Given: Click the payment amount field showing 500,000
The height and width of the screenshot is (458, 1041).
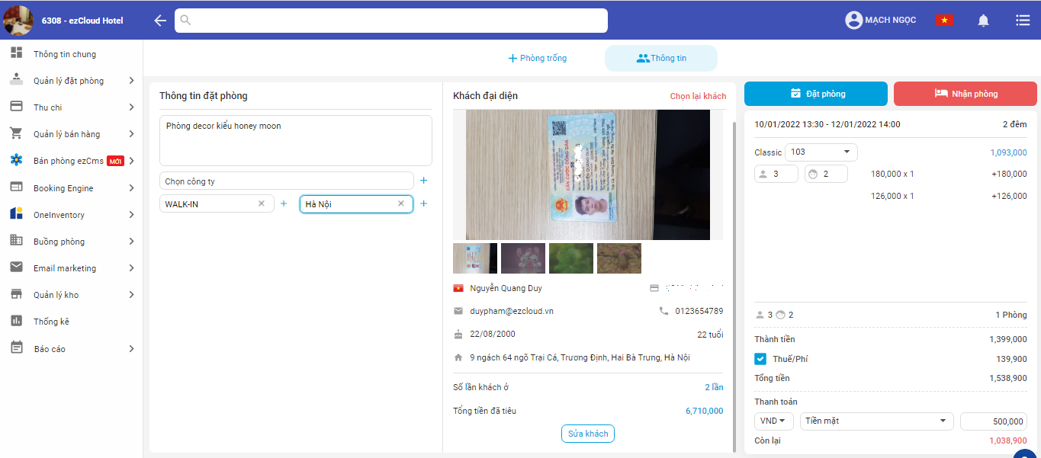Looking at the screenshot, I should tap(993, 421).
